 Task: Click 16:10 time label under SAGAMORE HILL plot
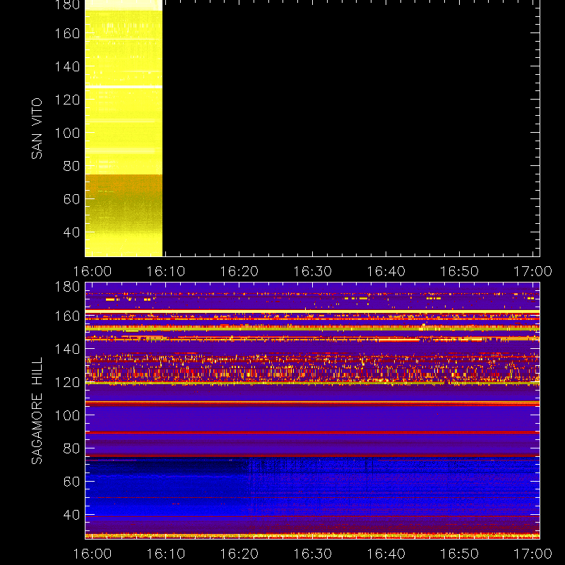coord(166,554)
